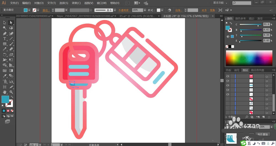Viewport: 276px width, 146px height.
Task: Select the Type tool
Action: coord(5,39)
